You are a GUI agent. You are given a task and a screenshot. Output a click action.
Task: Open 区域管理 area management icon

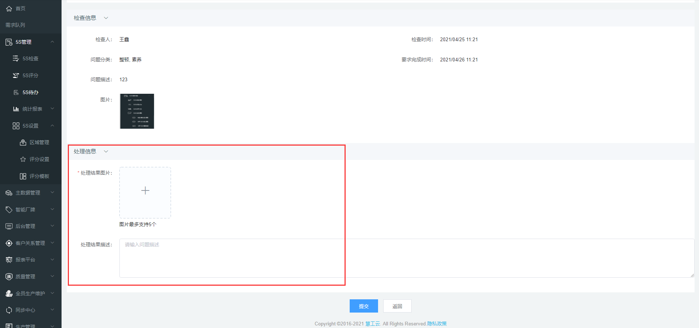point(23,142)
